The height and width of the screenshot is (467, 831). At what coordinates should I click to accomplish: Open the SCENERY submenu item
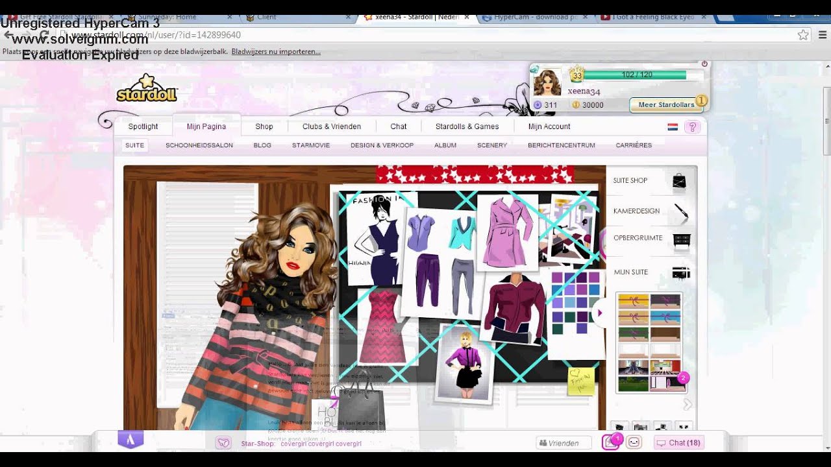(x=492, y=145)
